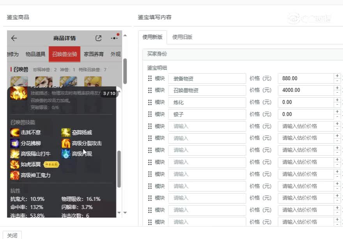343x239 pixels.
Task: Select the 召唤兽坐骑 tab
Action: 65,54
